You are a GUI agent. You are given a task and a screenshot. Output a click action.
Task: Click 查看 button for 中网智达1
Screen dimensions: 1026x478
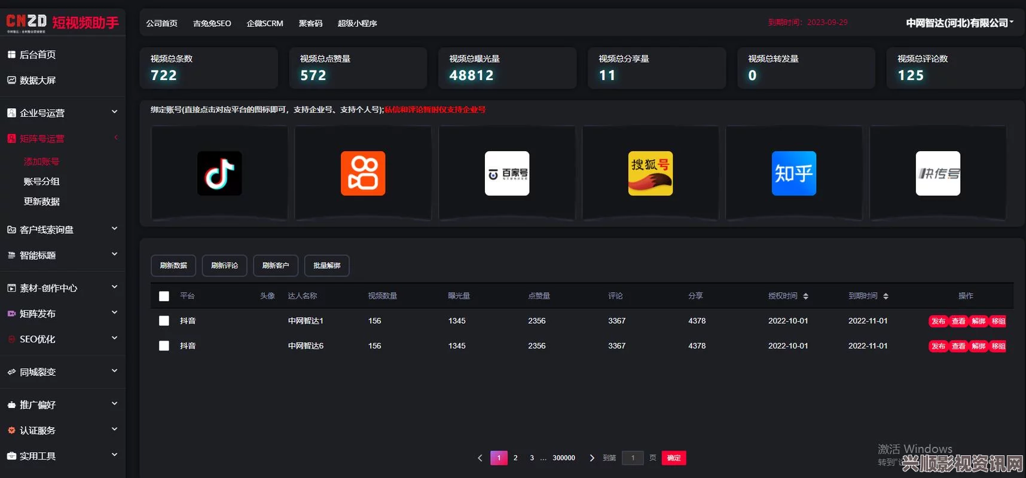pos(958,321)
